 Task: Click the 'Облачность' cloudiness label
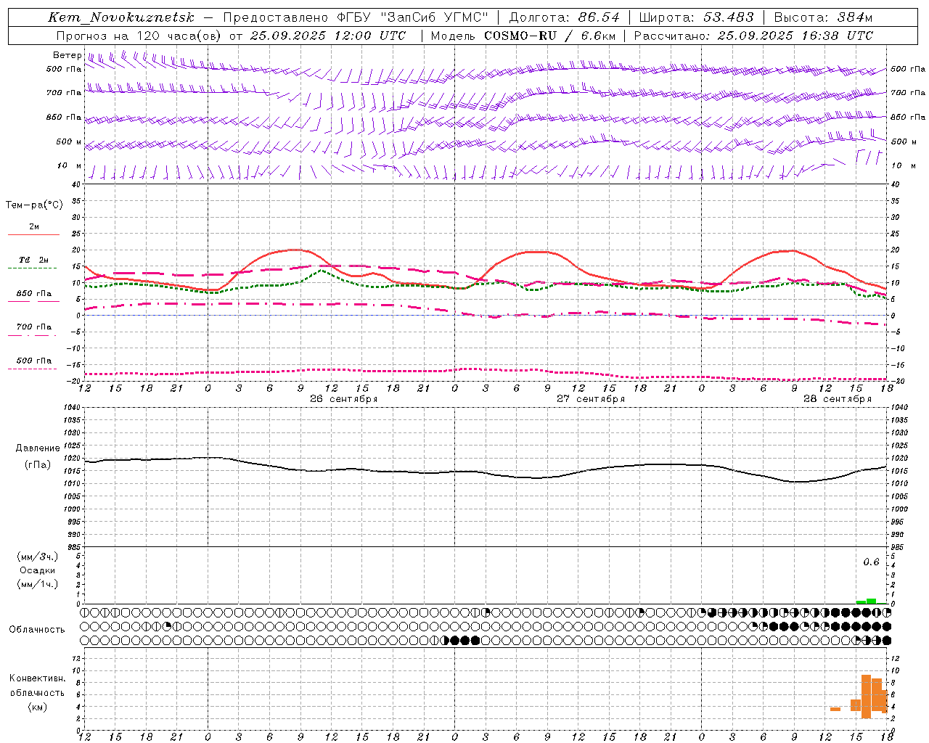(37, 630)
